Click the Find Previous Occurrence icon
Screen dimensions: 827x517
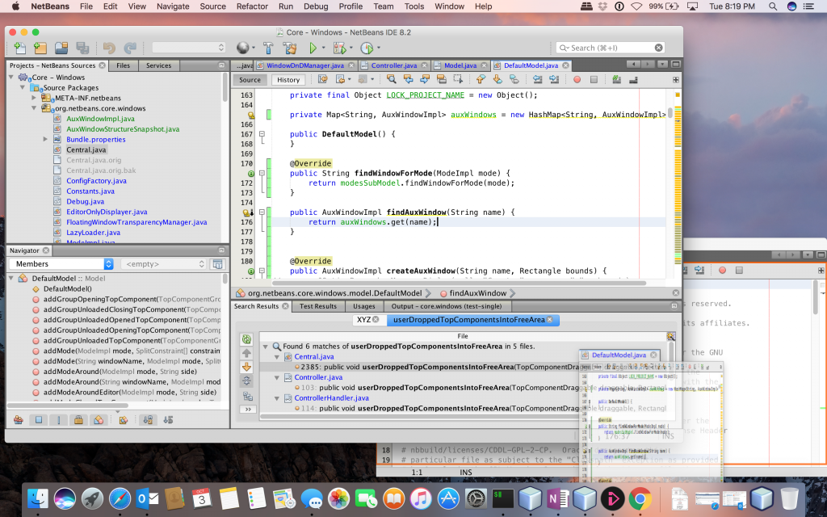click(x=408, y=80)
